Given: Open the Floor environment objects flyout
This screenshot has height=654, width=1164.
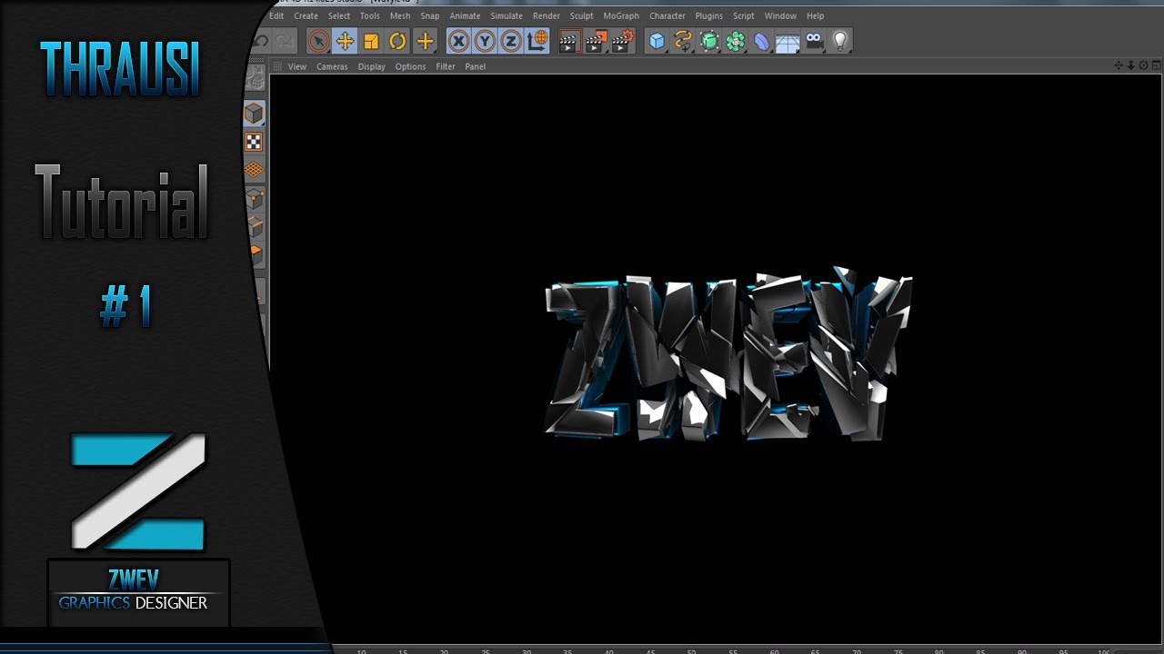Looking at the screenshot, I should 788,41.
